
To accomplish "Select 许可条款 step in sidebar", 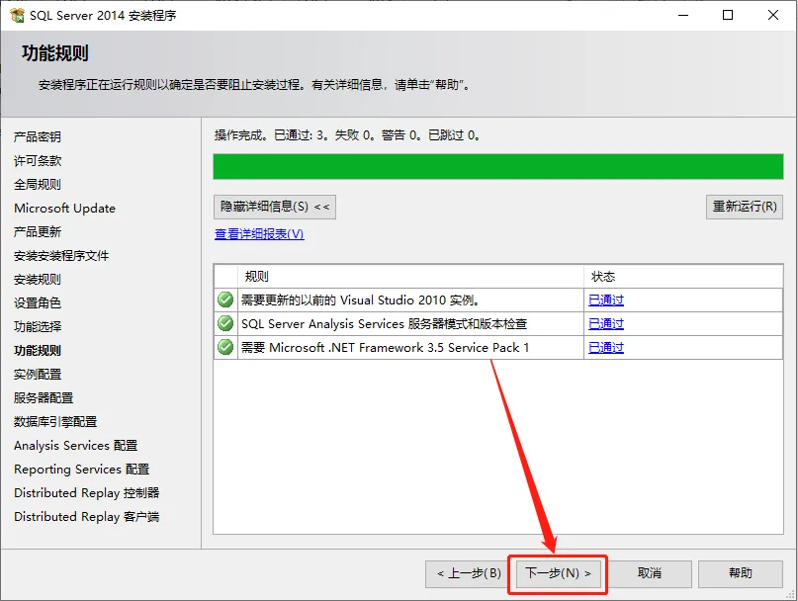I will 38,160.
